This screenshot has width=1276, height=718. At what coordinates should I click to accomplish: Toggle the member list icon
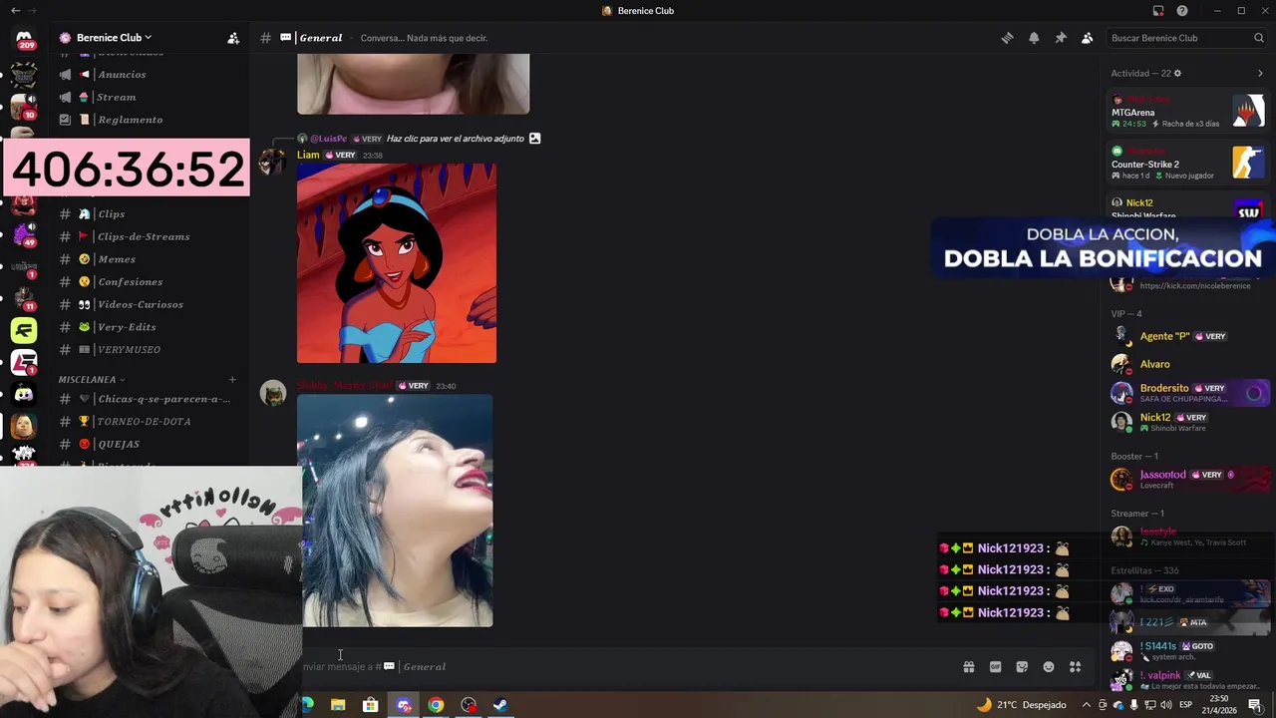(x=1087, y=38)
